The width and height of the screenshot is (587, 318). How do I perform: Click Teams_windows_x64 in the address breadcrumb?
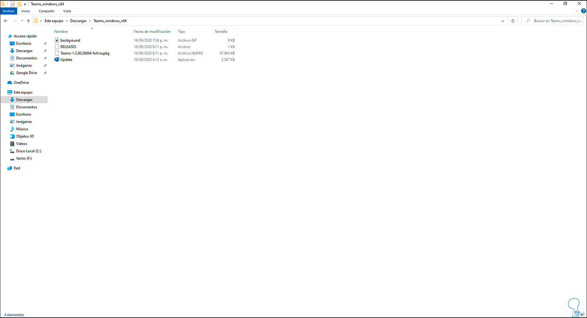click(110, 21)
